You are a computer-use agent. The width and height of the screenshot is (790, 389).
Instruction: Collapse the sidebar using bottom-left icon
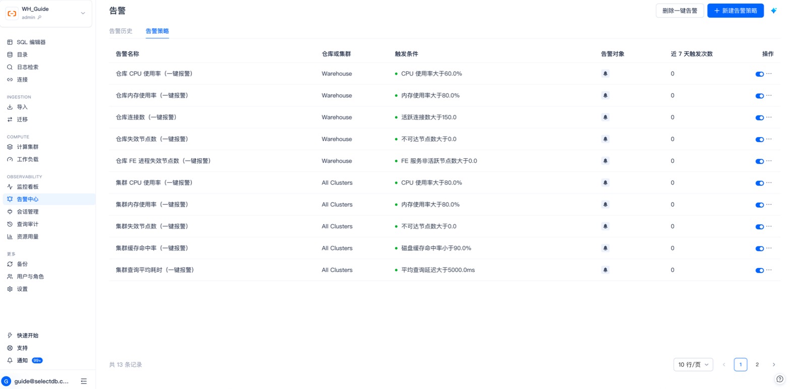click(84, 381)
